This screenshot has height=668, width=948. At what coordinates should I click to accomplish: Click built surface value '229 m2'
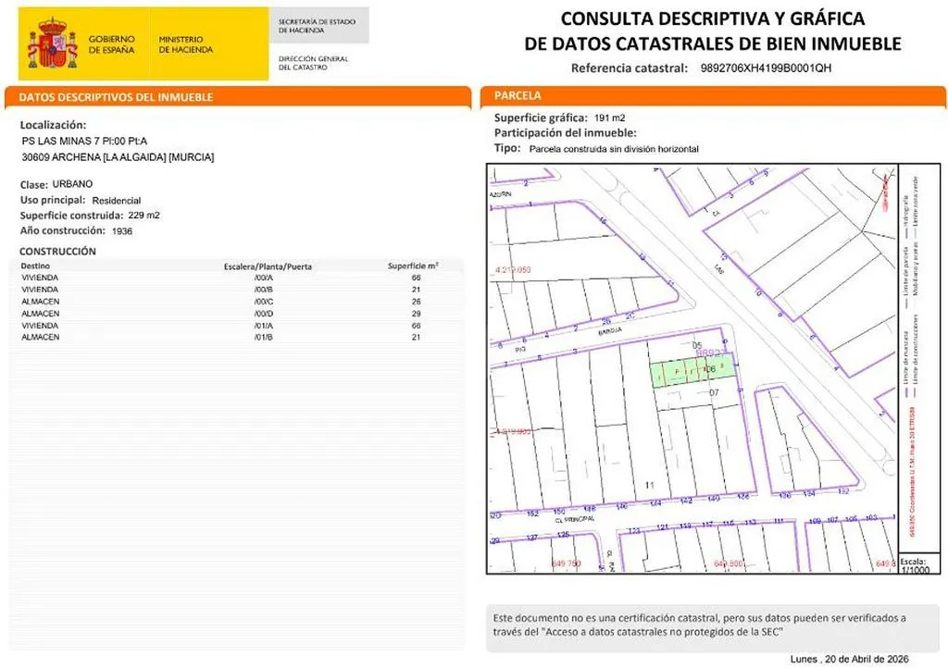pyautogui.click(x=143, y=216)
